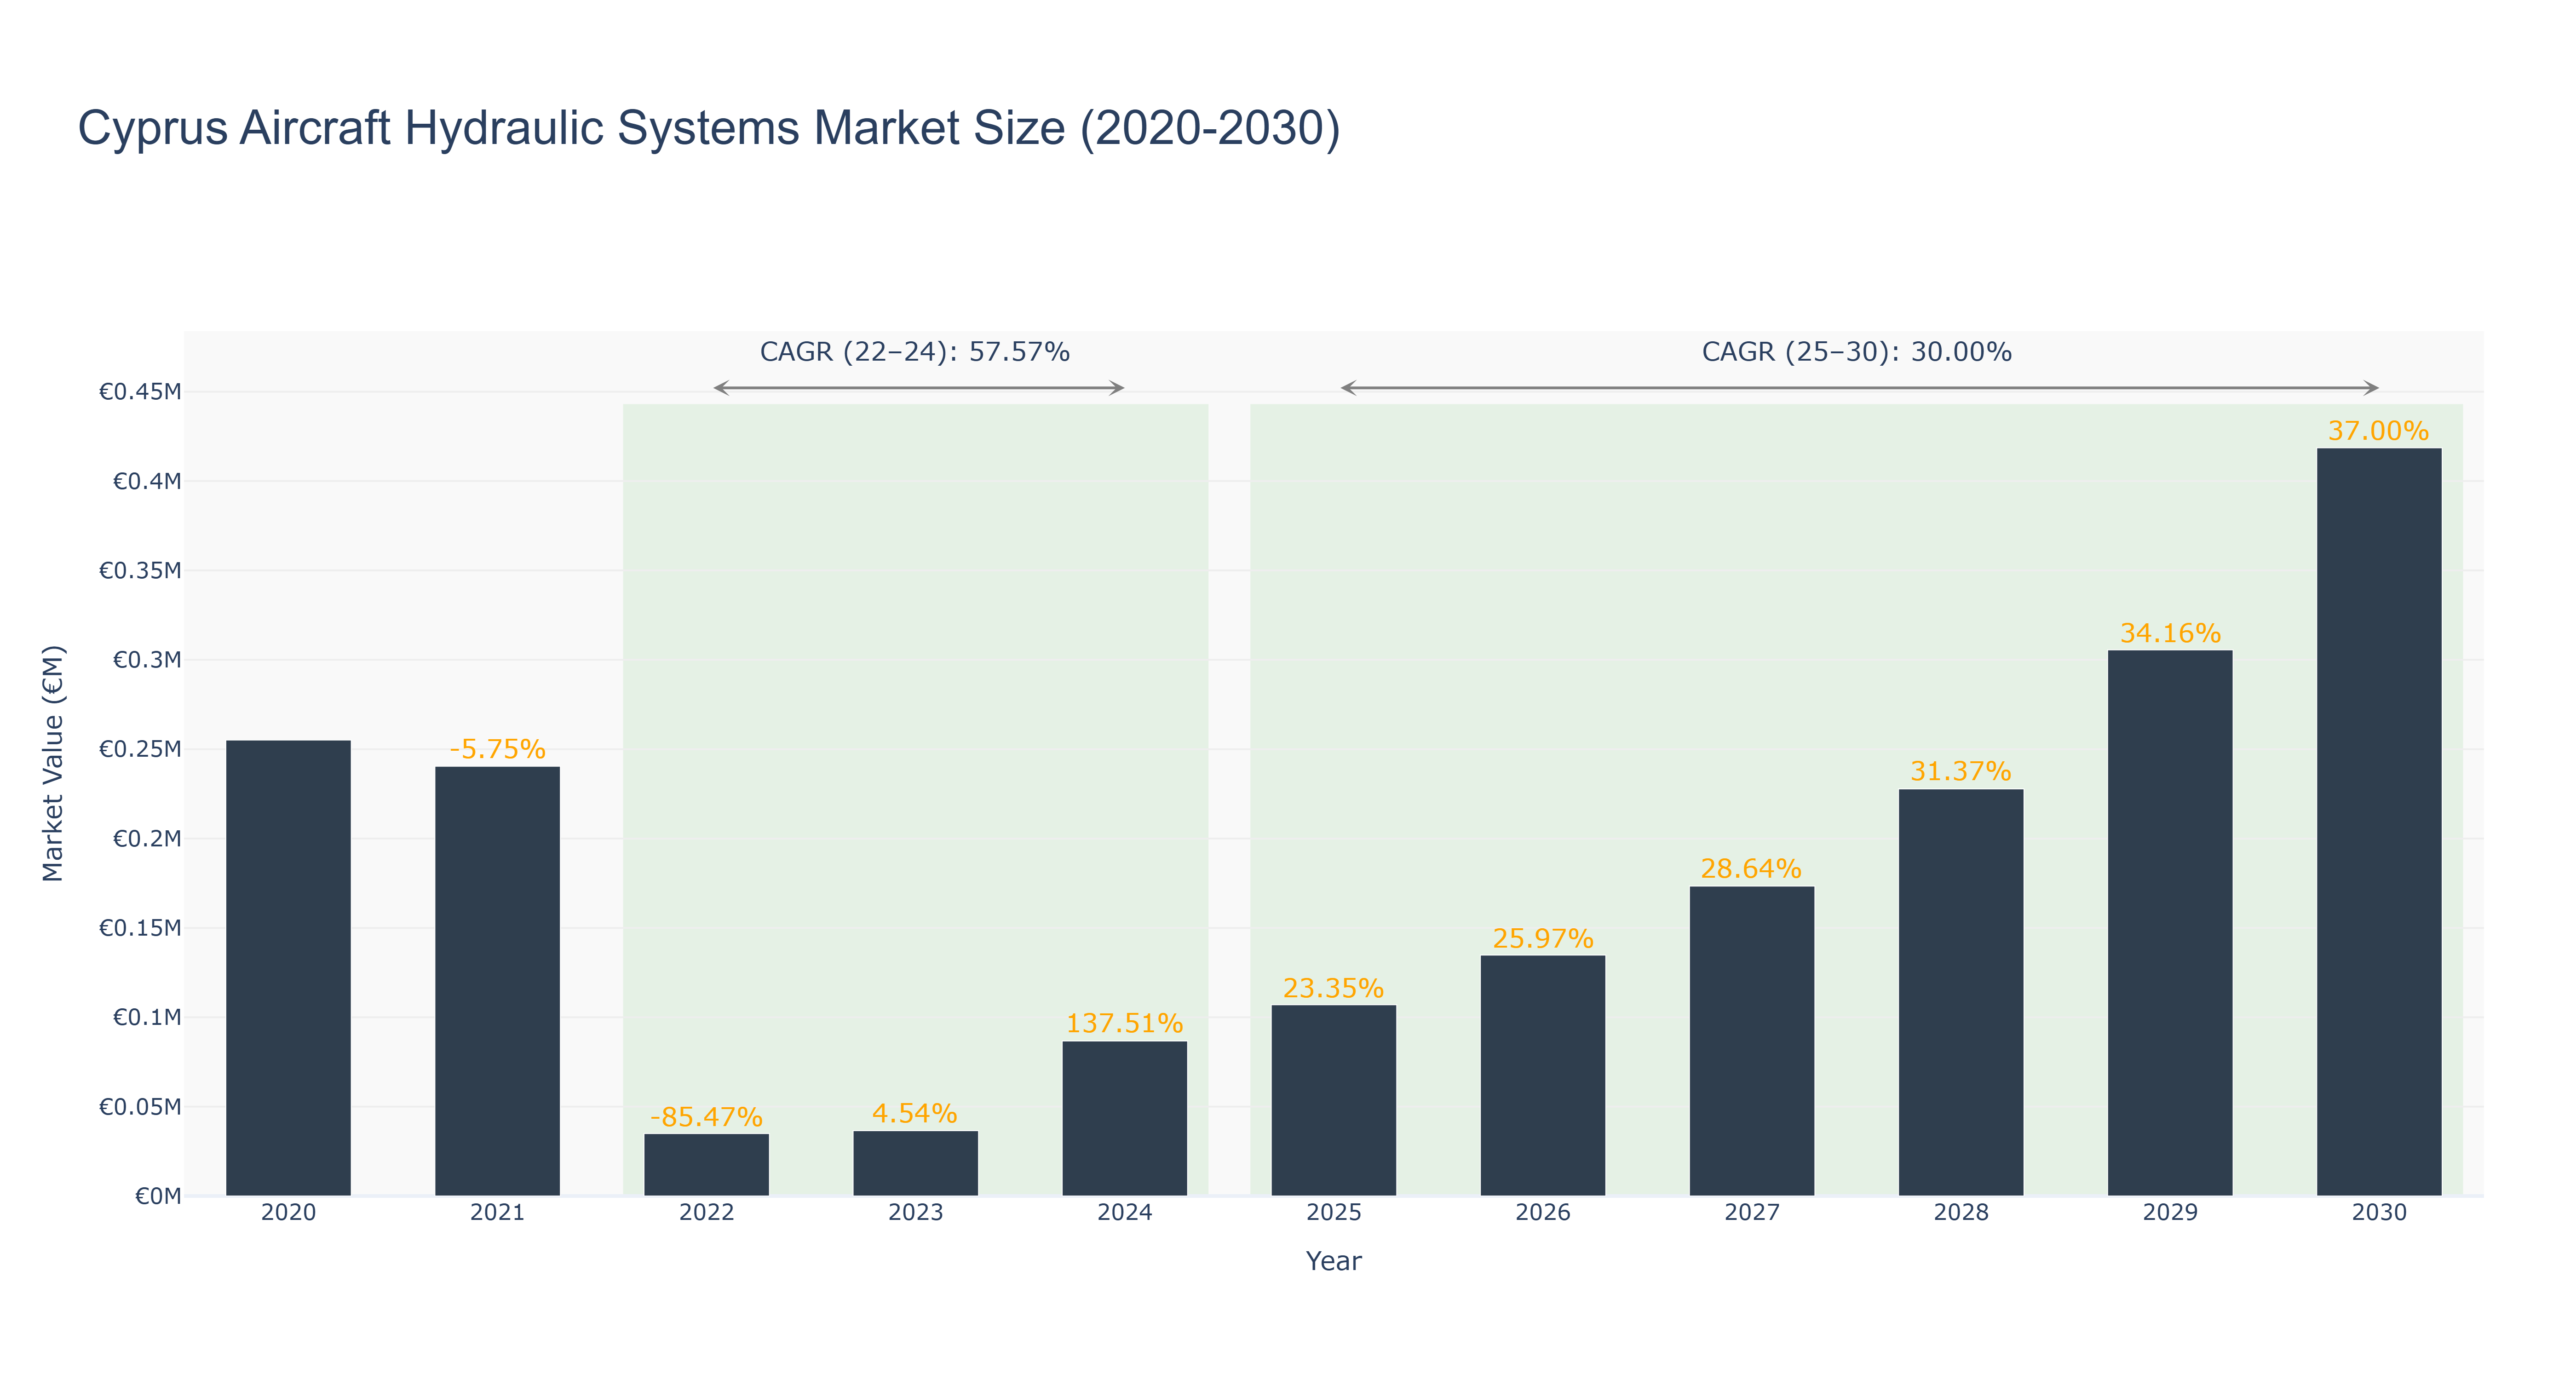Click the 2029 x-axis year label
Viewport: 2576px width, 1380px height.
[x=2169, y=1212]
